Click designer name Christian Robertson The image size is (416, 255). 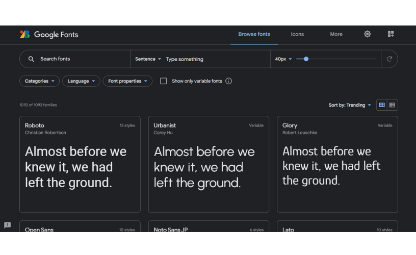pyautogui.click(x=45, y=133)
